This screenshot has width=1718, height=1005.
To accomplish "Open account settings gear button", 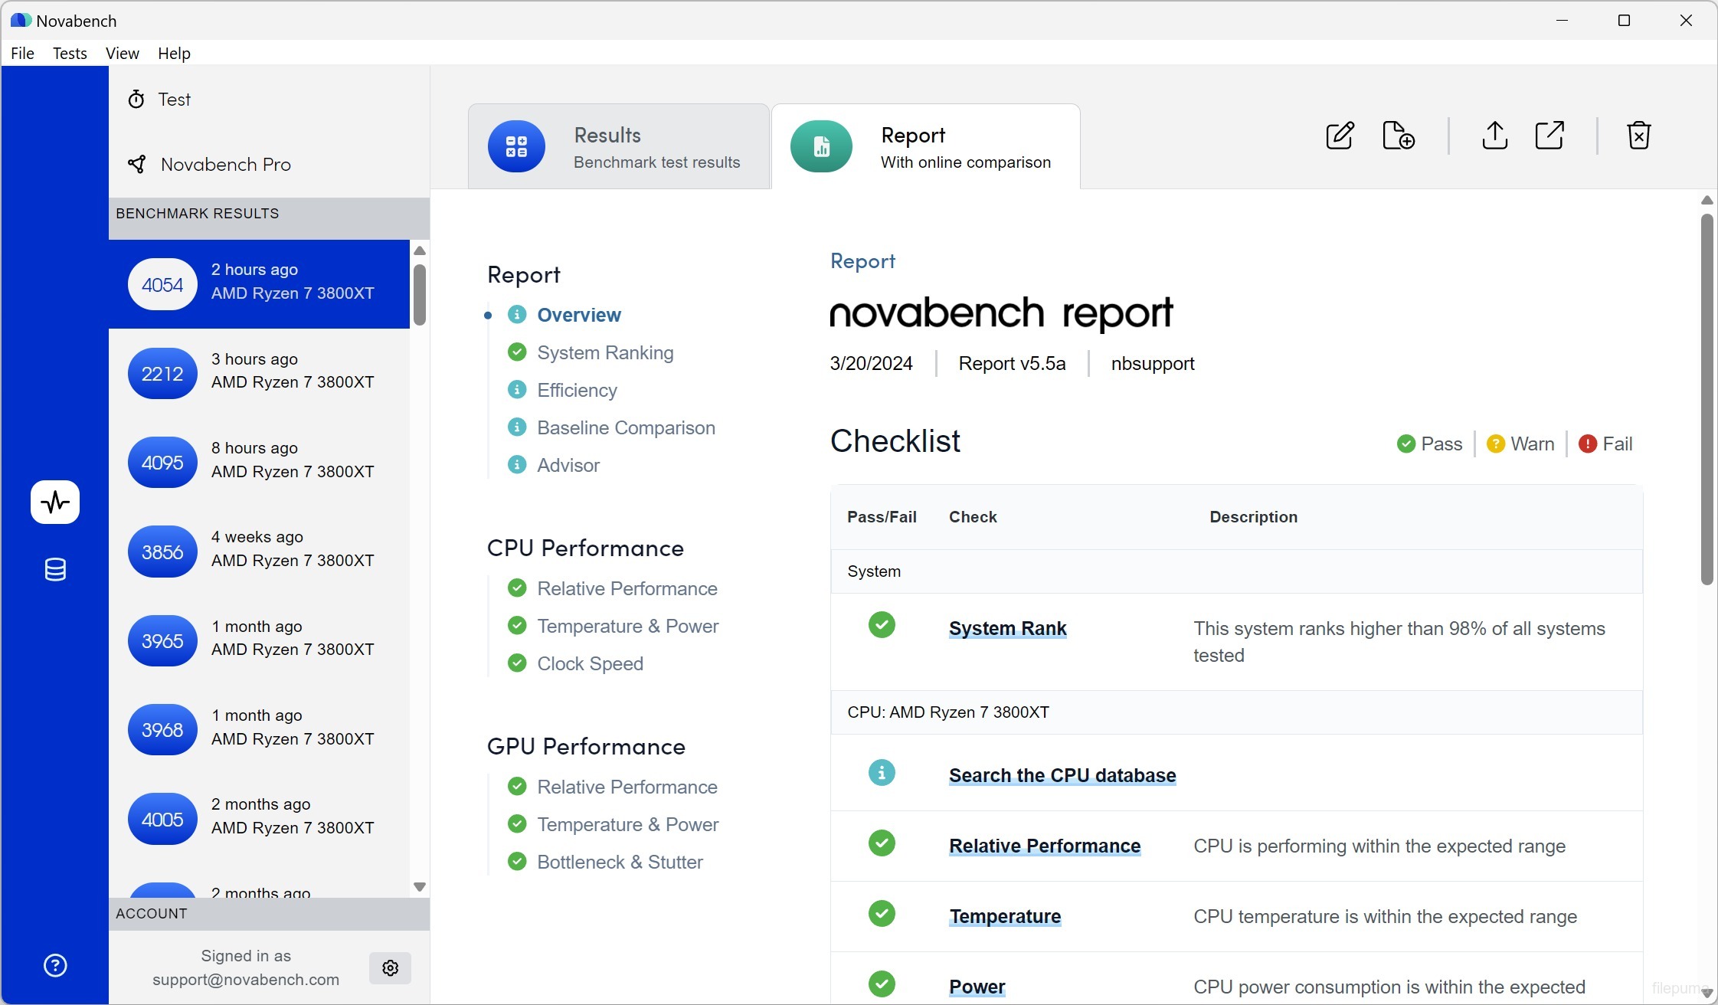I will [390, 968].
